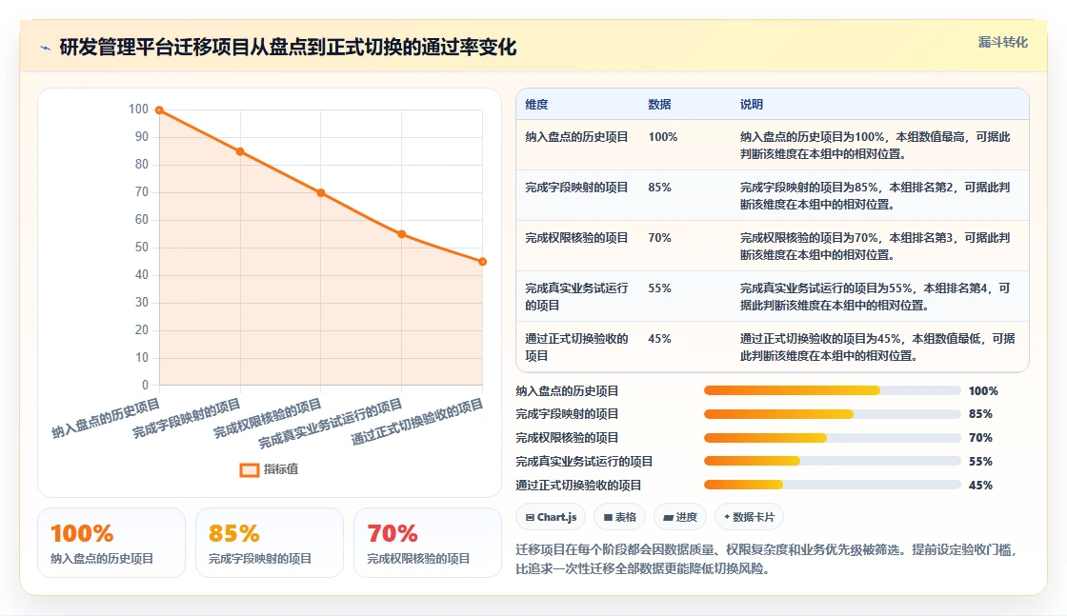Viewport: 1067px width, 616px height.
Task: Click the chart data point at value 70
Action: click(x=321, y=193)
